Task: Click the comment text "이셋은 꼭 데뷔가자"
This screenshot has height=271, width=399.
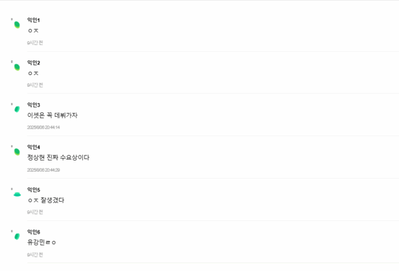Action: coord(52,116)
